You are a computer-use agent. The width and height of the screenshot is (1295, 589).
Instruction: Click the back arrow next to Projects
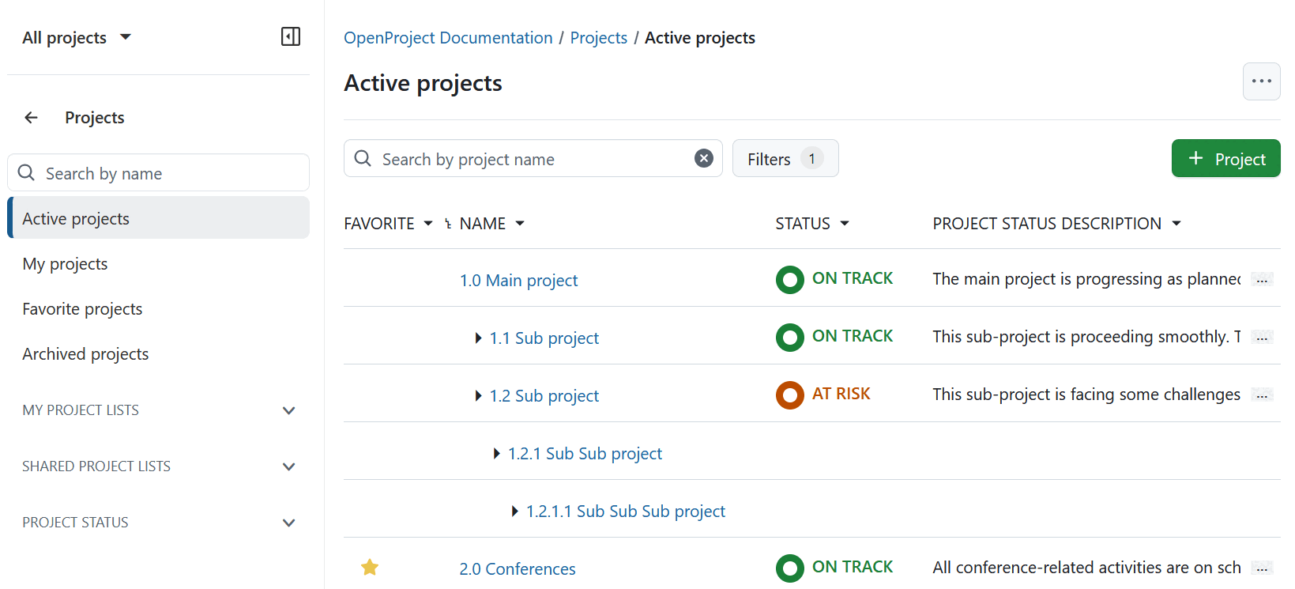click(31, 118)
